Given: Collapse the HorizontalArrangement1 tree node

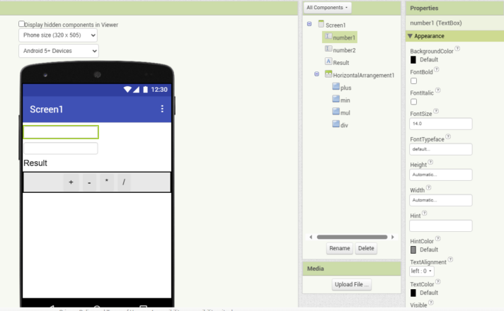Looking at the screenshot, I should pos(316,74).
